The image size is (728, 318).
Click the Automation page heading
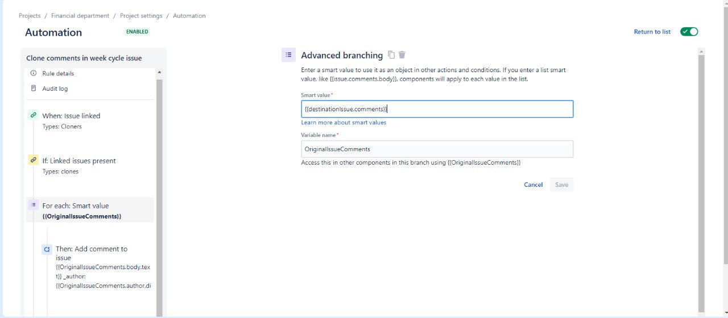click(x=53, y=32)
